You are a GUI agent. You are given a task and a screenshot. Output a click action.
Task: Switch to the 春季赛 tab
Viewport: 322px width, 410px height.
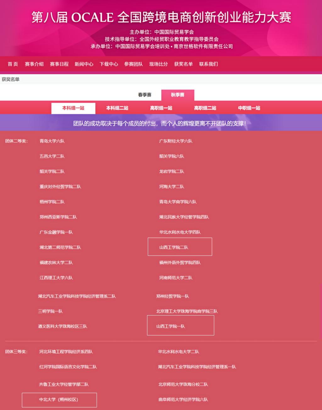(145, 95)
